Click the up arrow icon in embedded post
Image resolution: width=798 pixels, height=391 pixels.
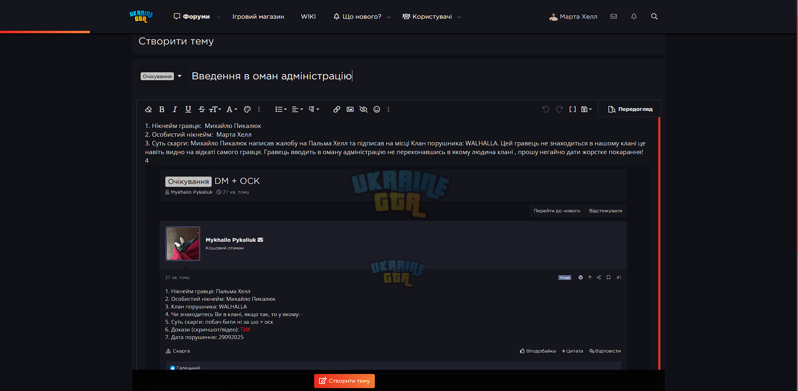tap(590, 278)
